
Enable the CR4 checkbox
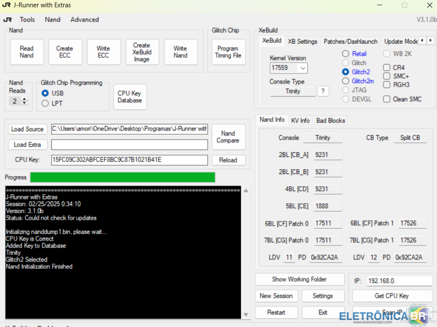click(x=387, y=68)
